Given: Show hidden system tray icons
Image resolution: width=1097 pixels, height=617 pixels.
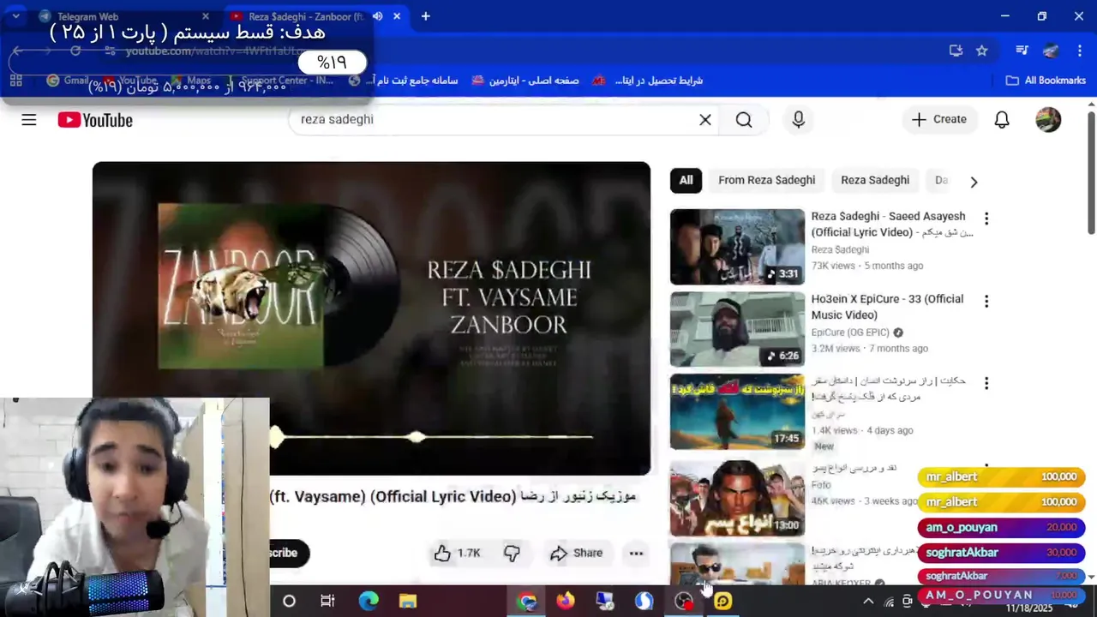Looking at the screenshot, I should click(x=867, y=602).
